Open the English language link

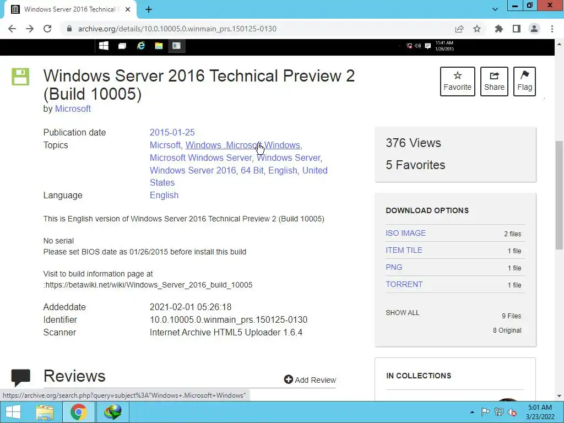coord(164,196)
